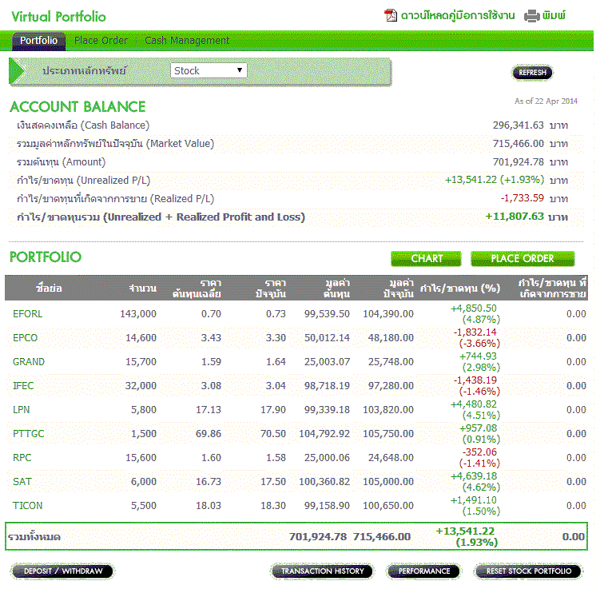Click the printer icon

point(531,15)
